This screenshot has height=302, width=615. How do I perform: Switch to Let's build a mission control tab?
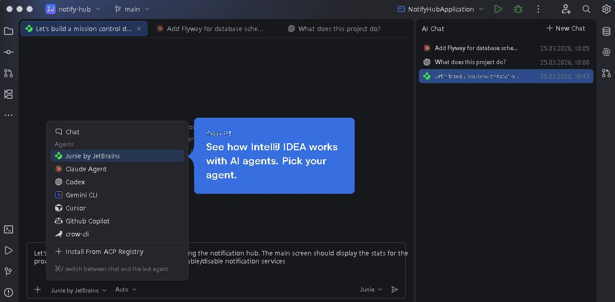tap(84, 29)
